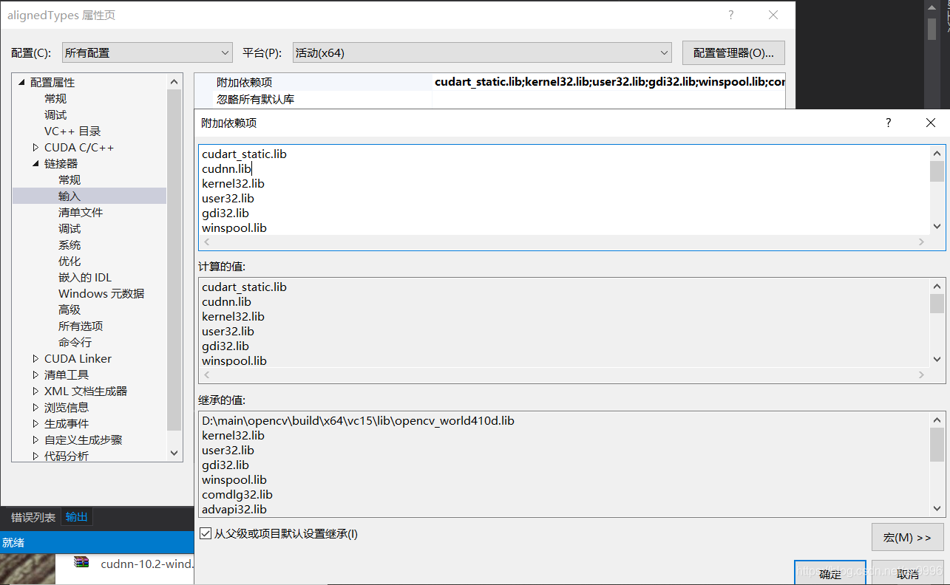Select 优化 under 链接器
950x585 pixels.
point(69,261)
